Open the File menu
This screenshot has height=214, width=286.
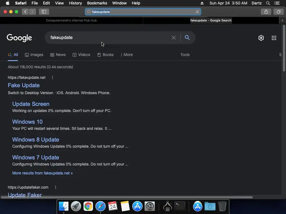point(34,3)
